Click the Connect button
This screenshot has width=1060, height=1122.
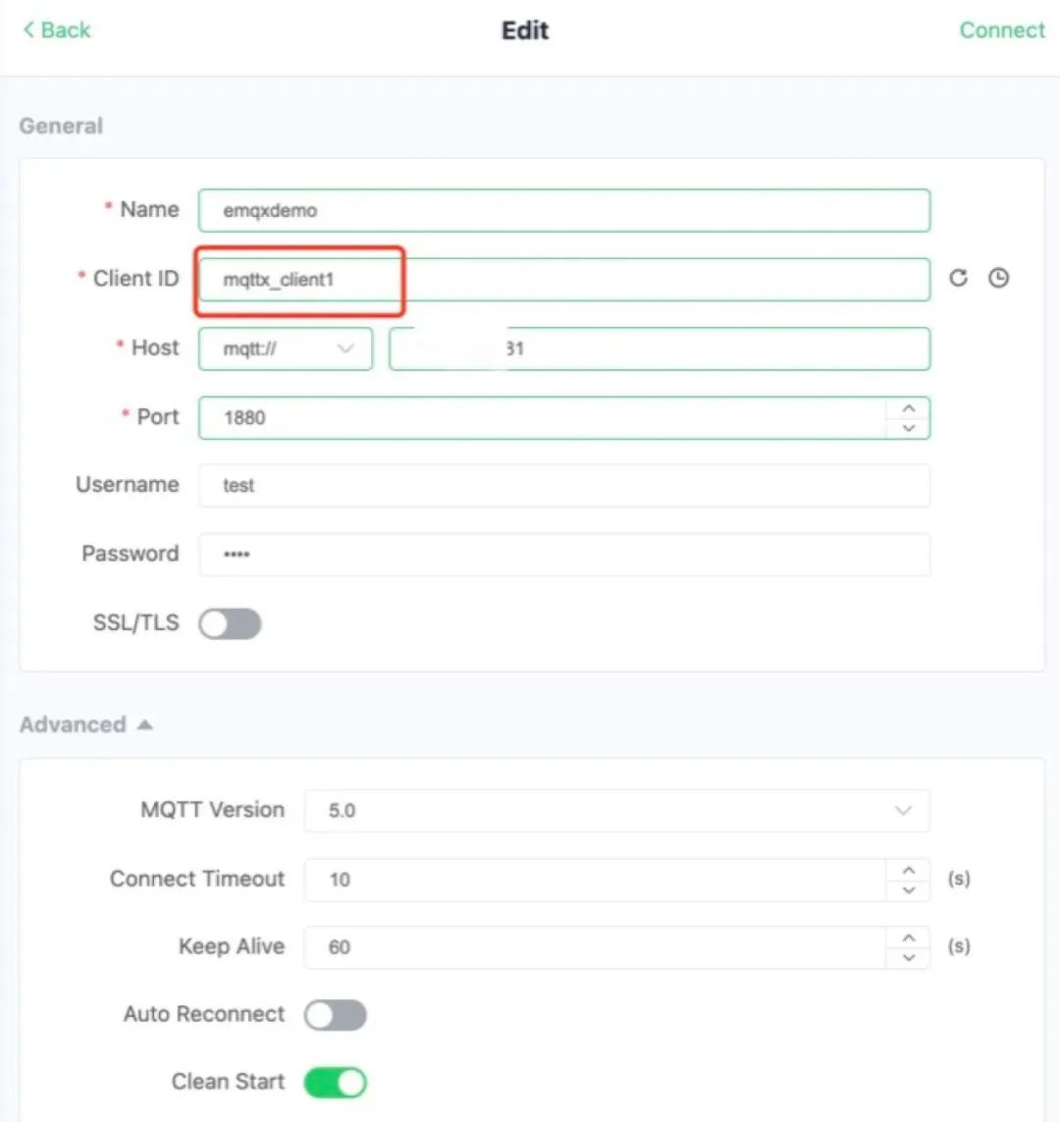(1001, 30)
